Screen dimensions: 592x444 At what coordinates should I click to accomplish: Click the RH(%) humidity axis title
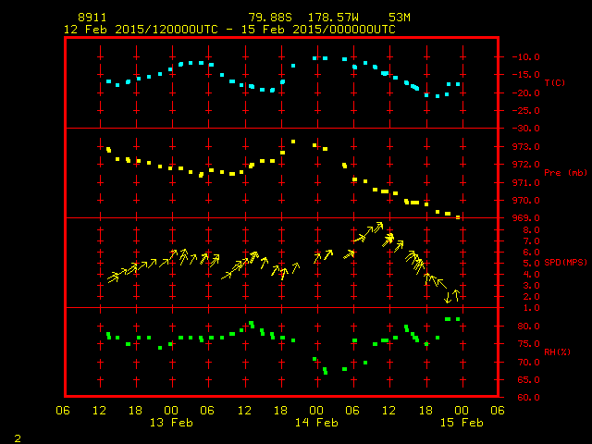(x=557, y=351)
